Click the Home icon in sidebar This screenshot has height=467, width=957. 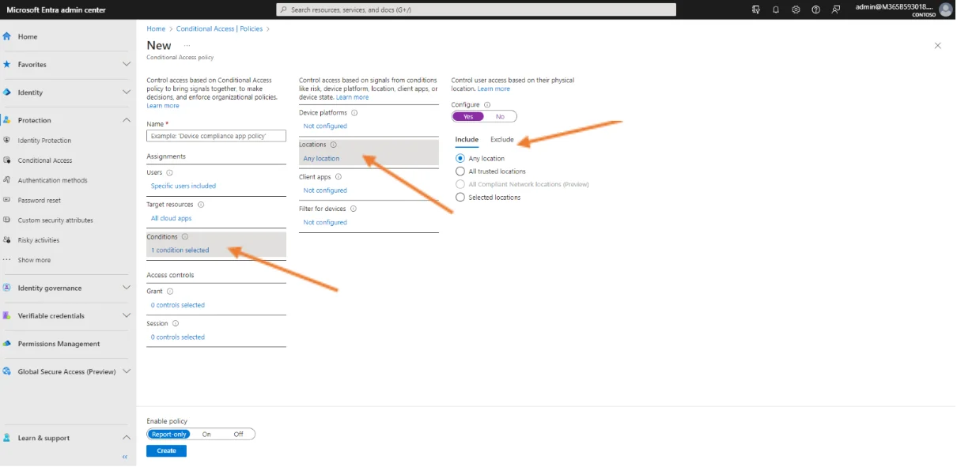7,36
